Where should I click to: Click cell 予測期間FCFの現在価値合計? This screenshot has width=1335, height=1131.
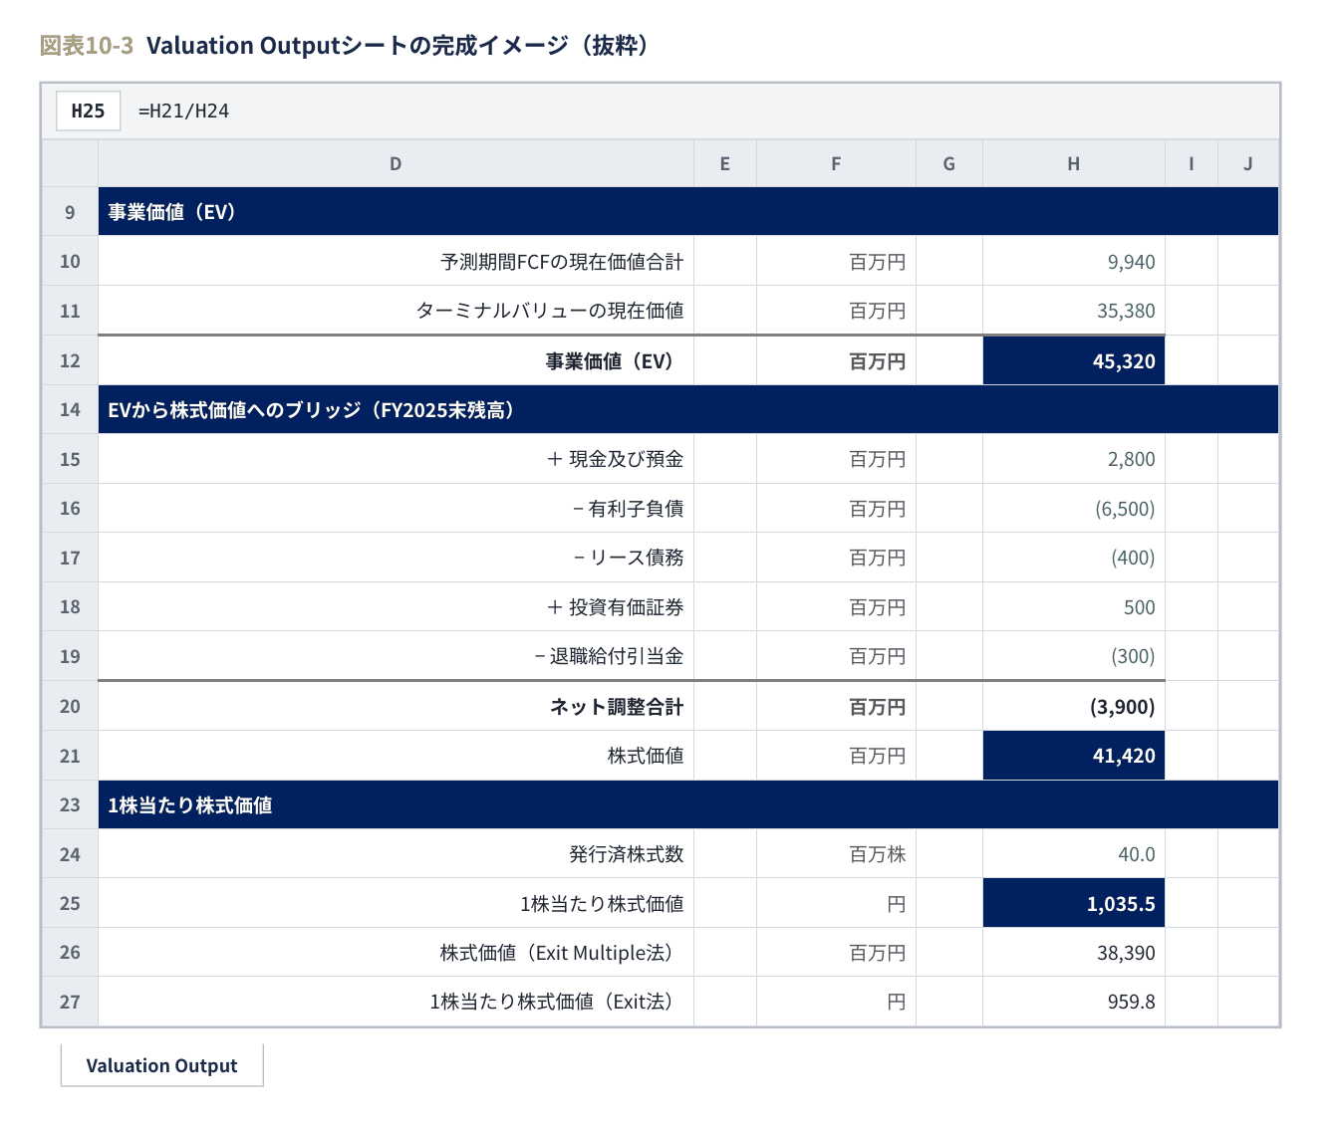pyautogui.click(x=396, y=261)
